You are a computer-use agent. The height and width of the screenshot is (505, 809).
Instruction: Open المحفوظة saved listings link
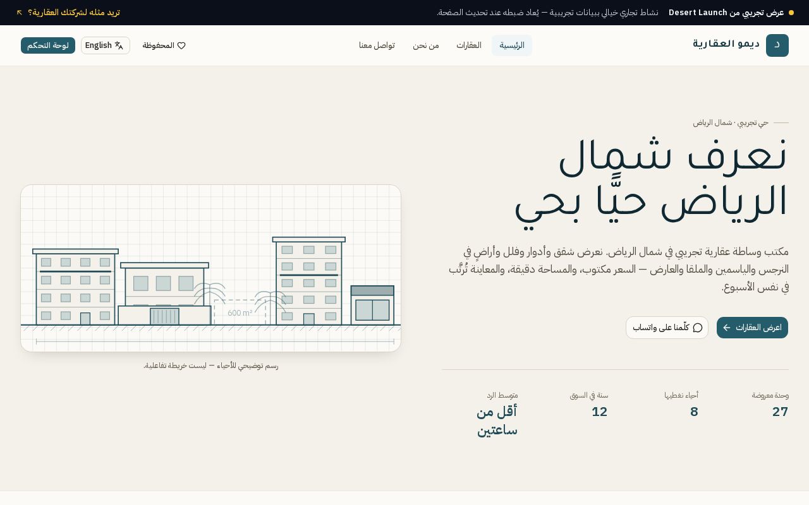coord(164,45)
